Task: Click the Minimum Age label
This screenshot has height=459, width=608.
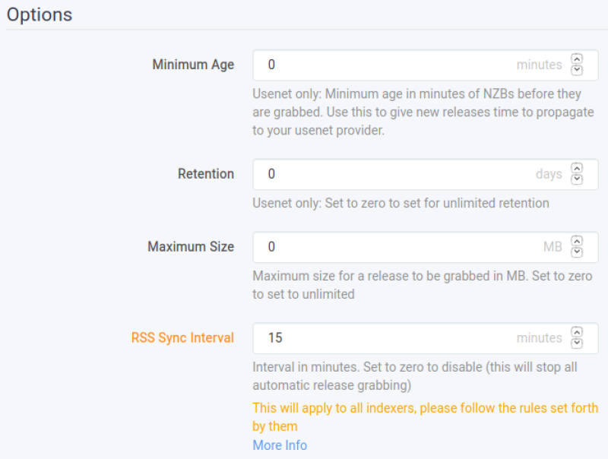Action: pos(193,65)
